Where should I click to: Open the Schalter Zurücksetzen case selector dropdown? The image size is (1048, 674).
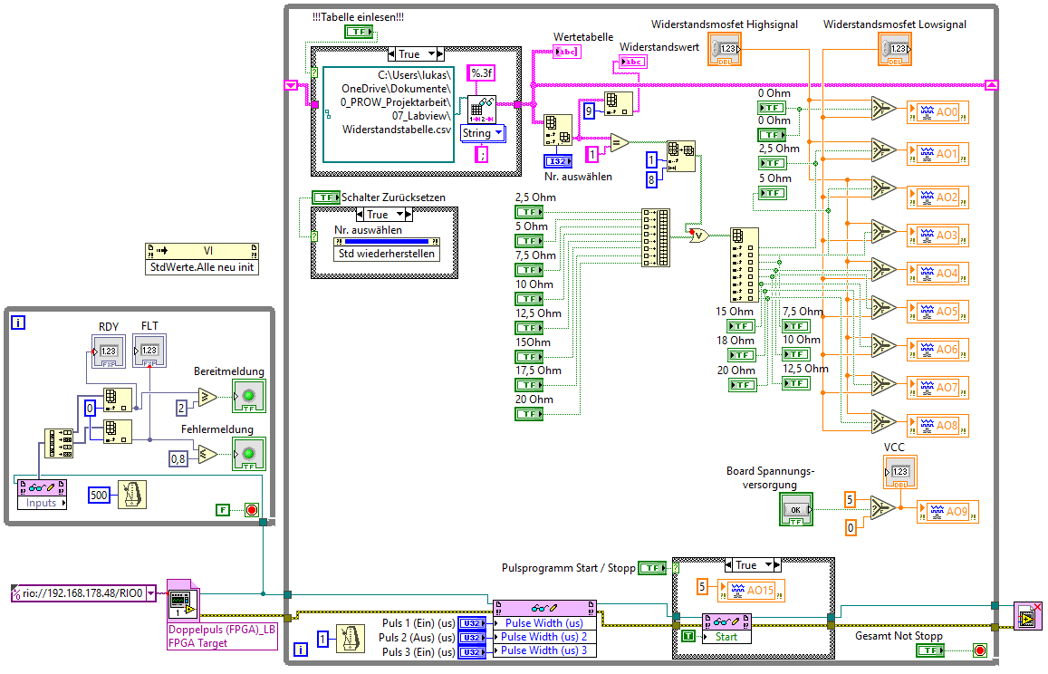(x=399, y=215)
